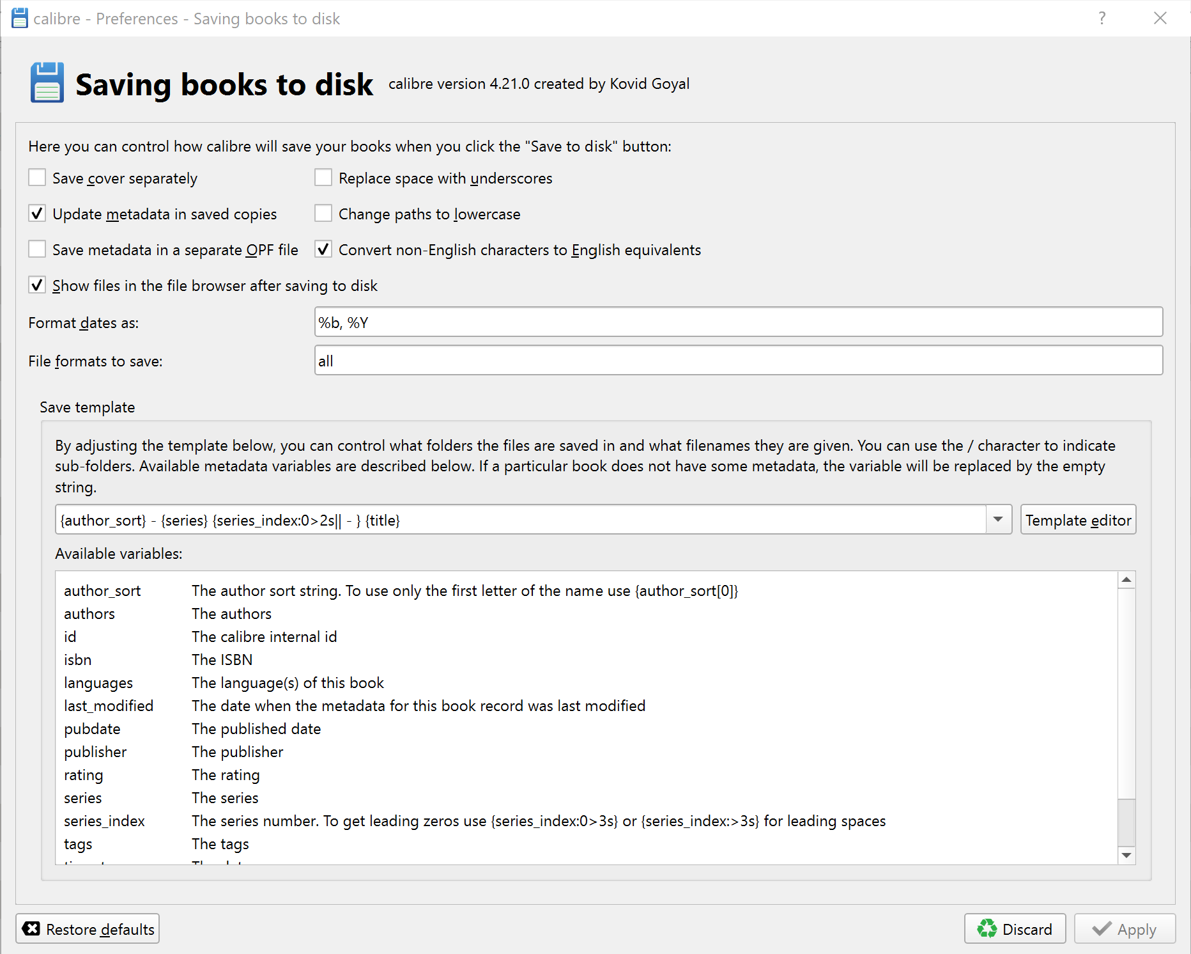Screen dimensions: 1191x954
Task: Click the Format dates as input field
Action: coord(738,322)
